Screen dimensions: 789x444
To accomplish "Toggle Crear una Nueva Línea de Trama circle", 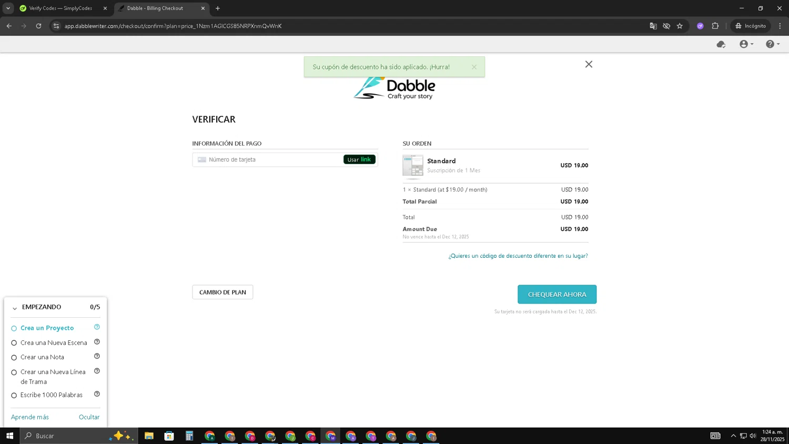I will [x=14, y=372].
